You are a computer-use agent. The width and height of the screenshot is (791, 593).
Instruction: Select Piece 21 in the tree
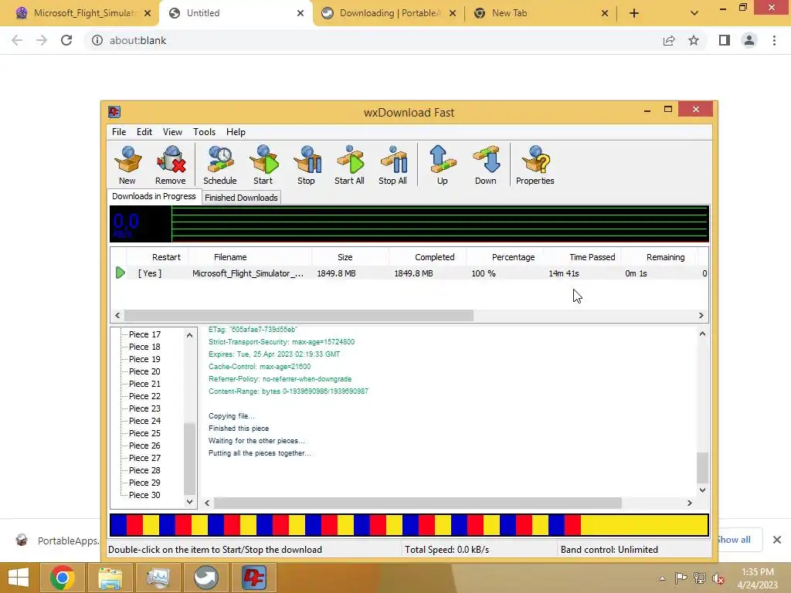click(144, 384)
